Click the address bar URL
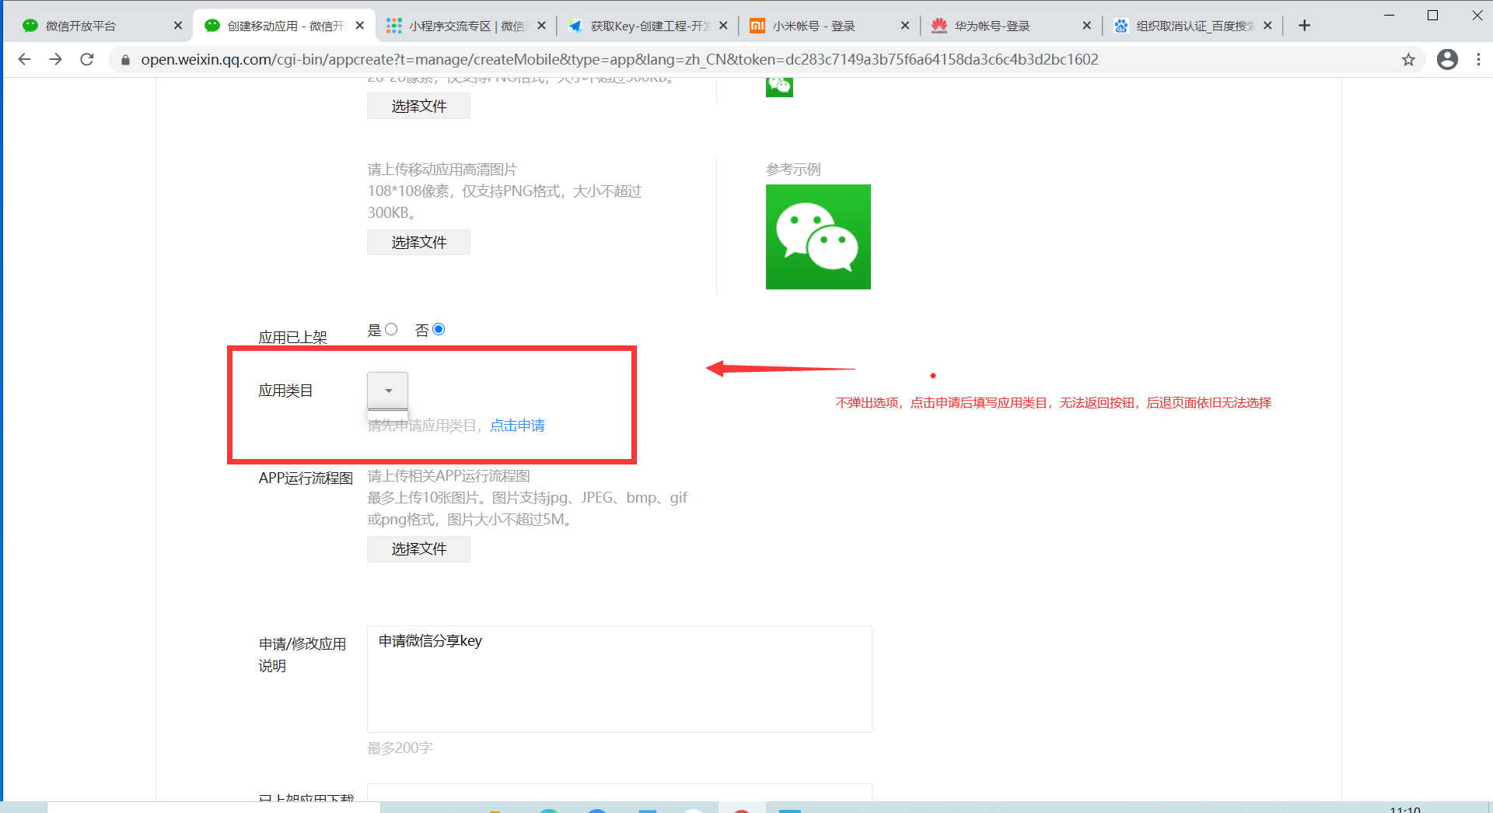 [x=619, y=60]
